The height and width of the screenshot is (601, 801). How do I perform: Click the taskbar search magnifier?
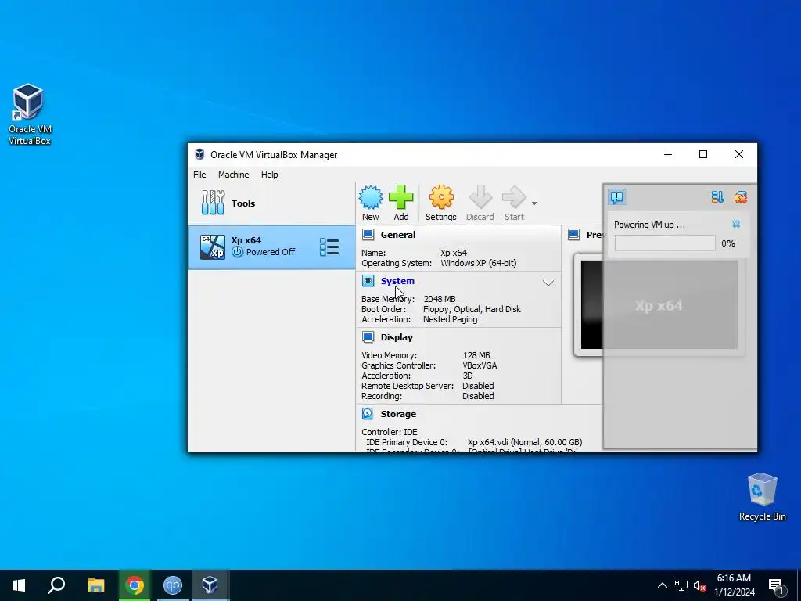click(56, 585)
